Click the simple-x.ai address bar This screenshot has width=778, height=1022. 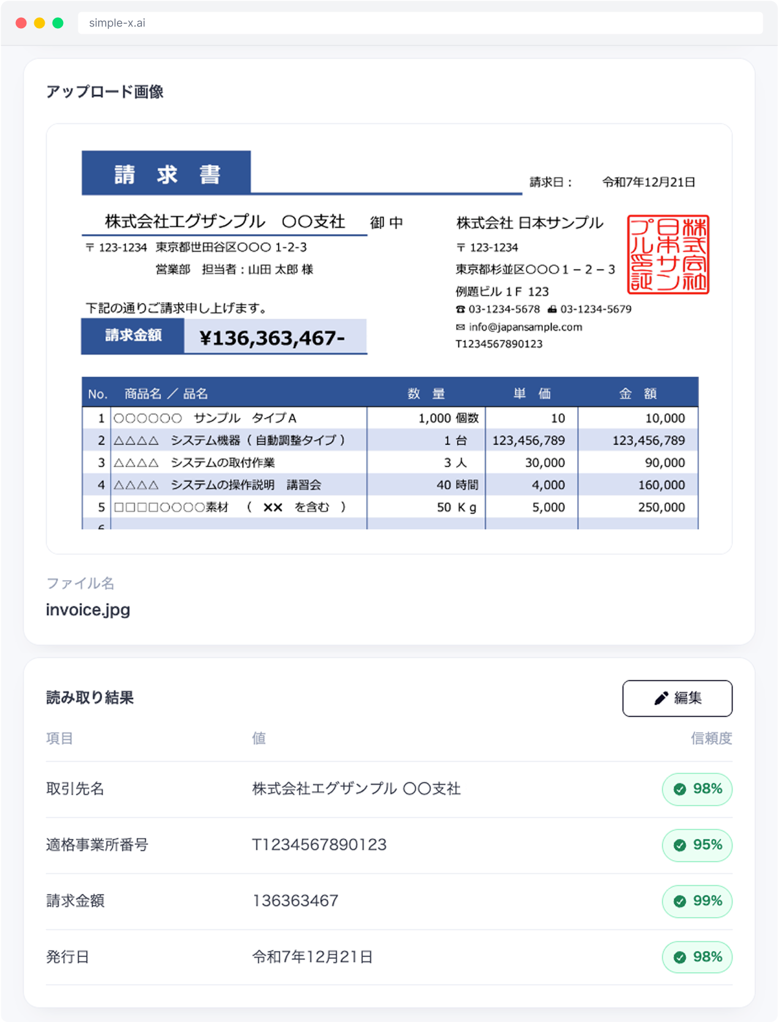(420, 23)
